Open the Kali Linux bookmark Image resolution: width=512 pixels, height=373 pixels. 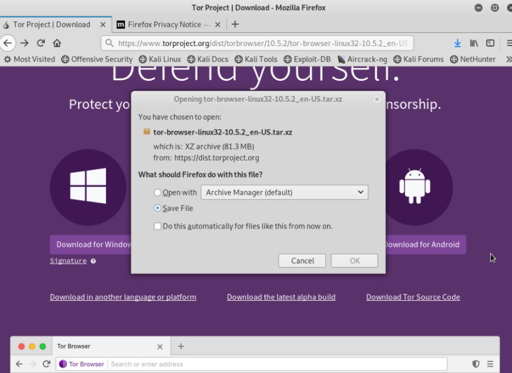point(159,59)
